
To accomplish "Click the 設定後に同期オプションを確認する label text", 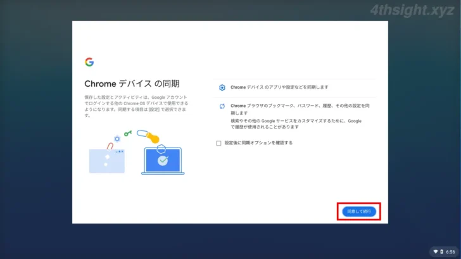I will point(258,143).
